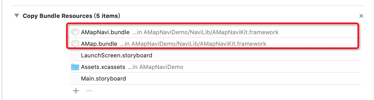This screenshot has width=374, height=100.
Task: Click the AMapNavi.bundle file icon
Action: point(75,32)
